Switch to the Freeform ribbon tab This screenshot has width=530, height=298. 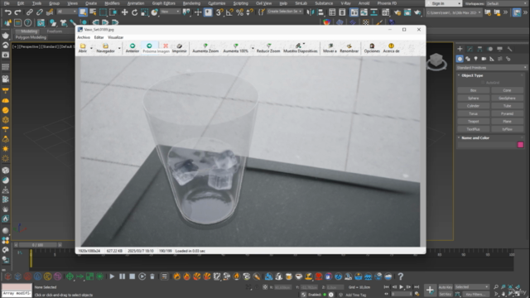(x=55, y=31)
